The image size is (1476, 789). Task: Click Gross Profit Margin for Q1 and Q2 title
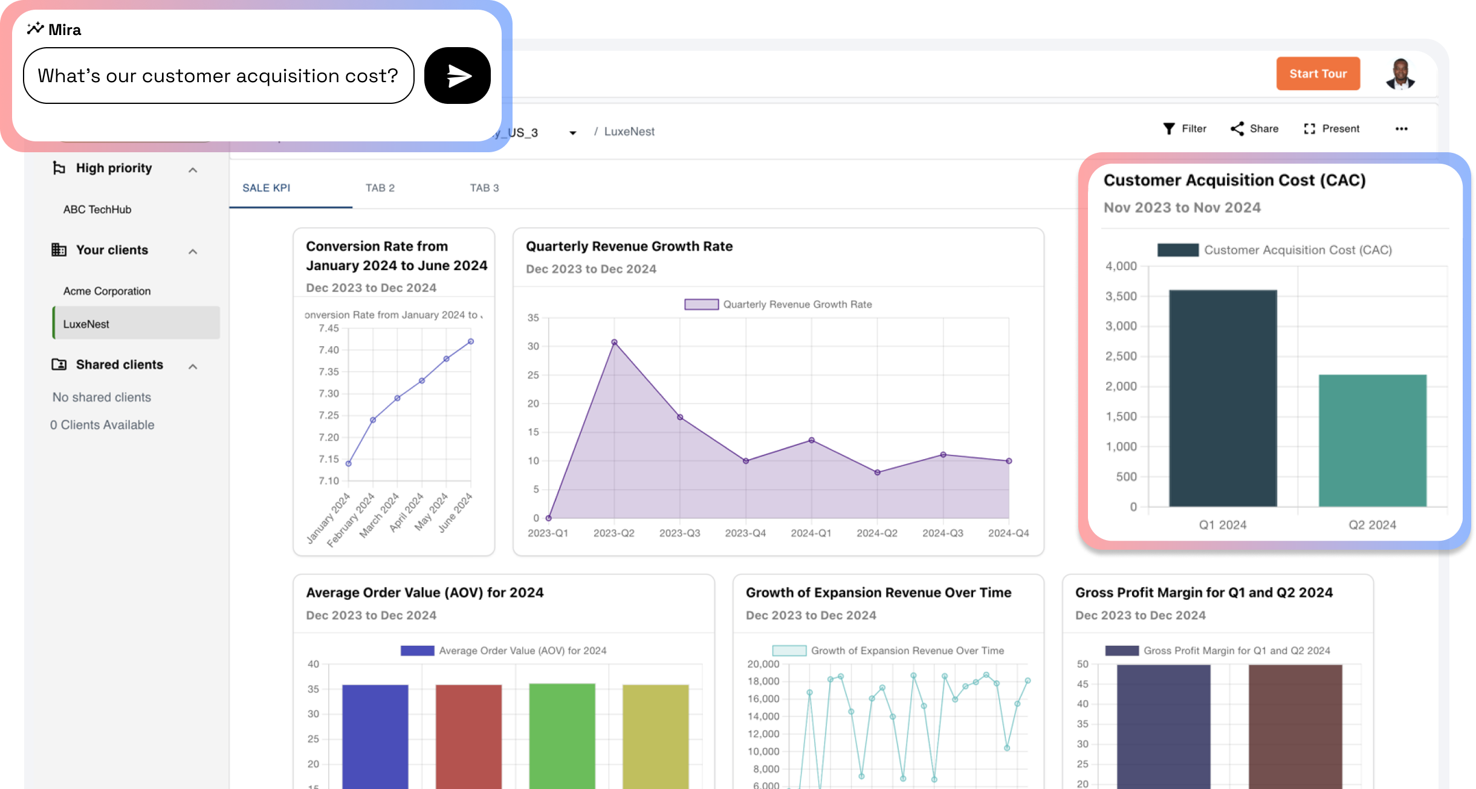tap(1203, 592)
